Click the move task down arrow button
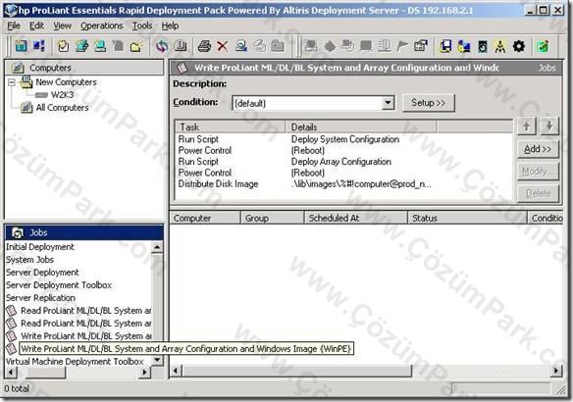Screen dimensions: 573x402 point(549,126)
